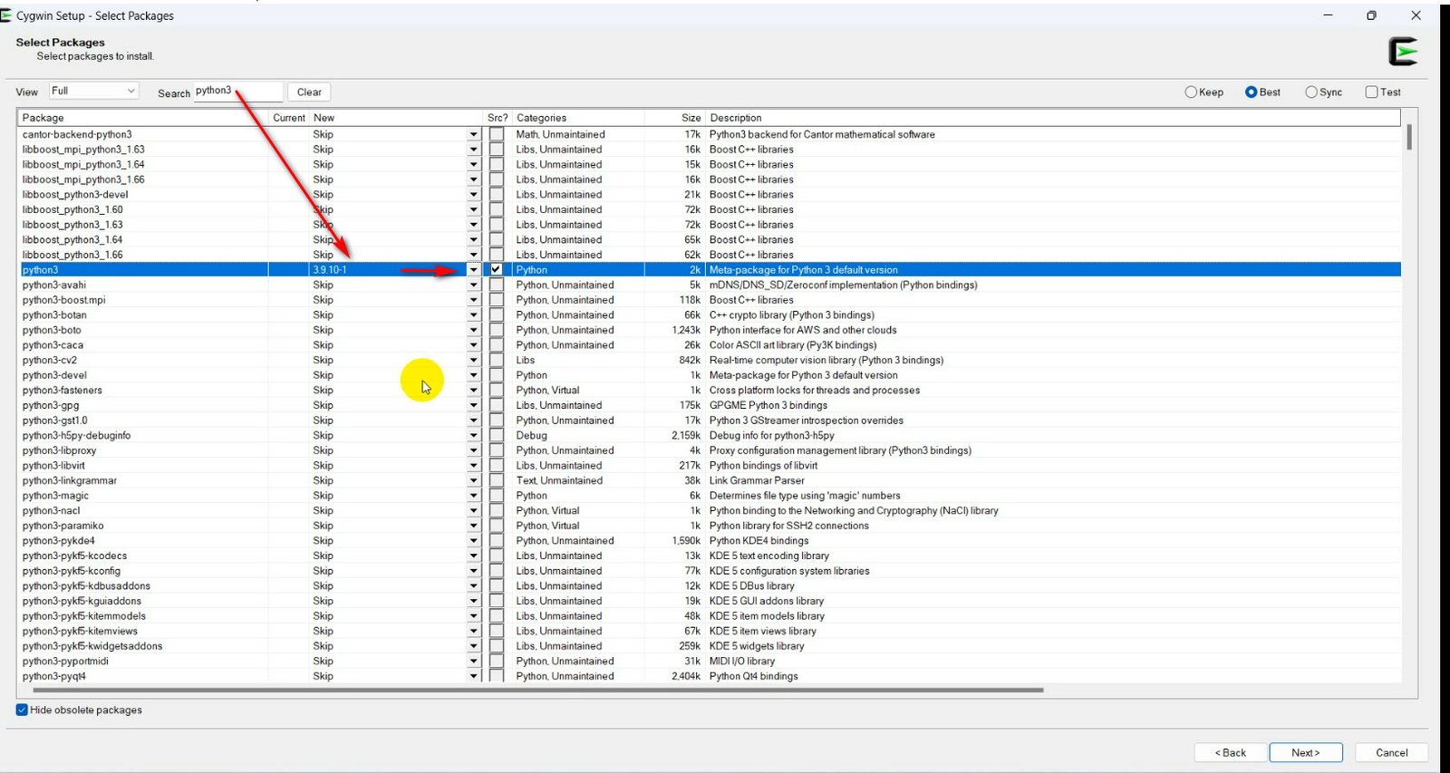Uncheck the Src checkbox for python3 row
This screenshot has width=1450, height=773.
(497, 270)
